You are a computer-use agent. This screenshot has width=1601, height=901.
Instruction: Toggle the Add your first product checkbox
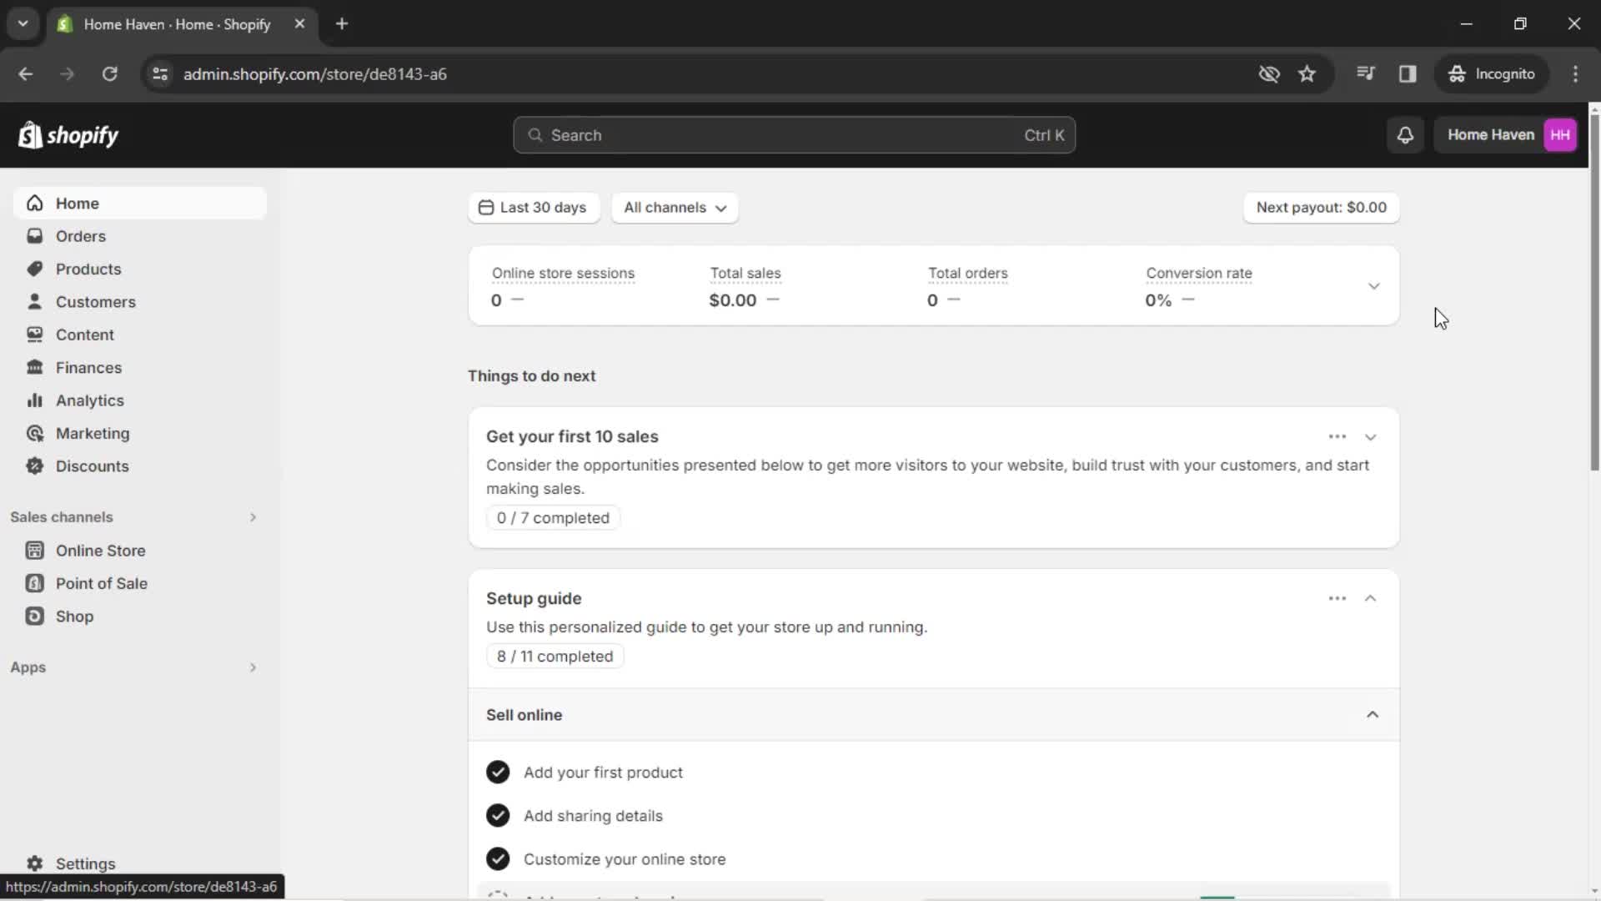coord(497,771)
